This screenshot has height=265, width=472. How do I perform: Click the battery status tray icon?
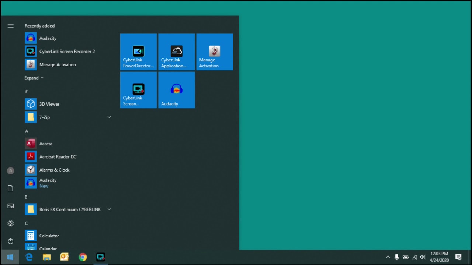[405, 257]
